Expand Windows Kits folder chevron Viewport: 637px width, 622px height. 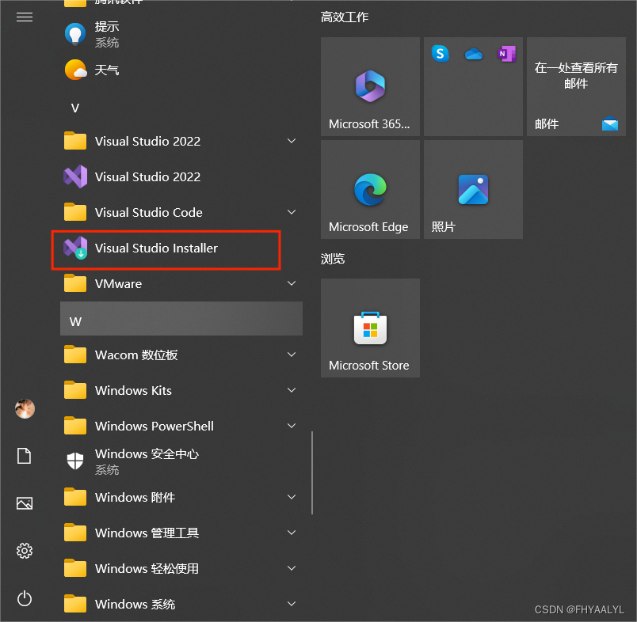pyautogui.click(x=292, y=390)
